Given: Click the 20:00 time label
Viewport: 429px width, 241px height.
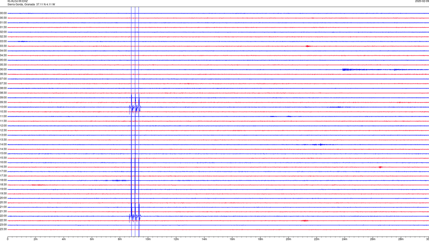Looking at the screenshot, I should [3, 198].
